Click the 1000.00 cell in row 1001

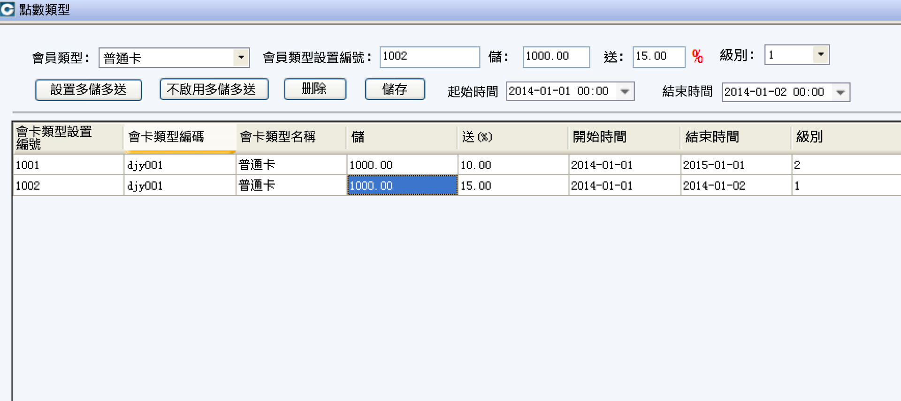(x=402, y=165)
